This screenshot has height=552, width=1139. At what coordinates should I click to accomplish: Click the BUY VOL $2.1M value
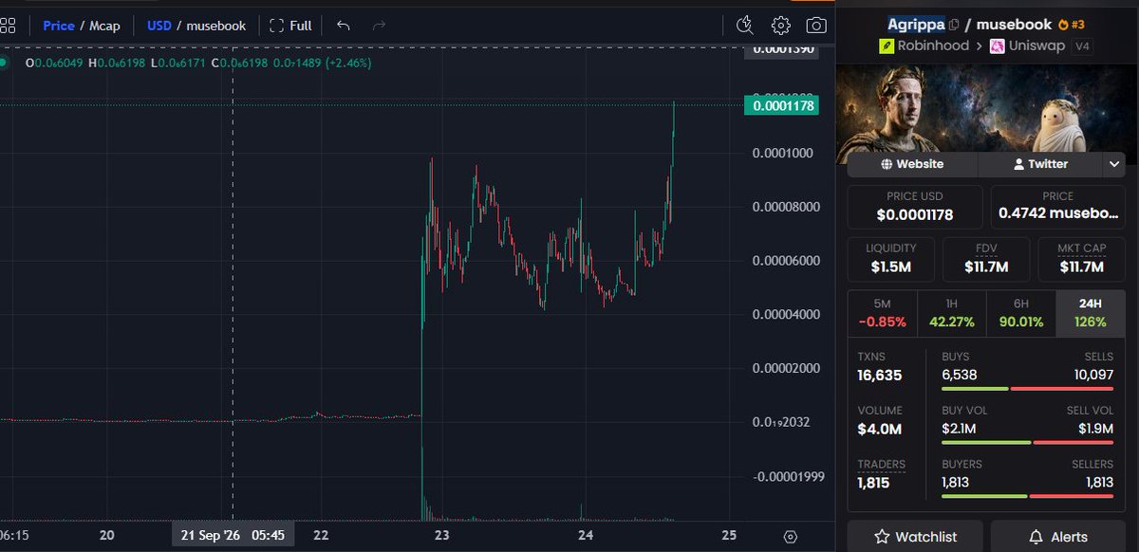click(x=958, y=430)
